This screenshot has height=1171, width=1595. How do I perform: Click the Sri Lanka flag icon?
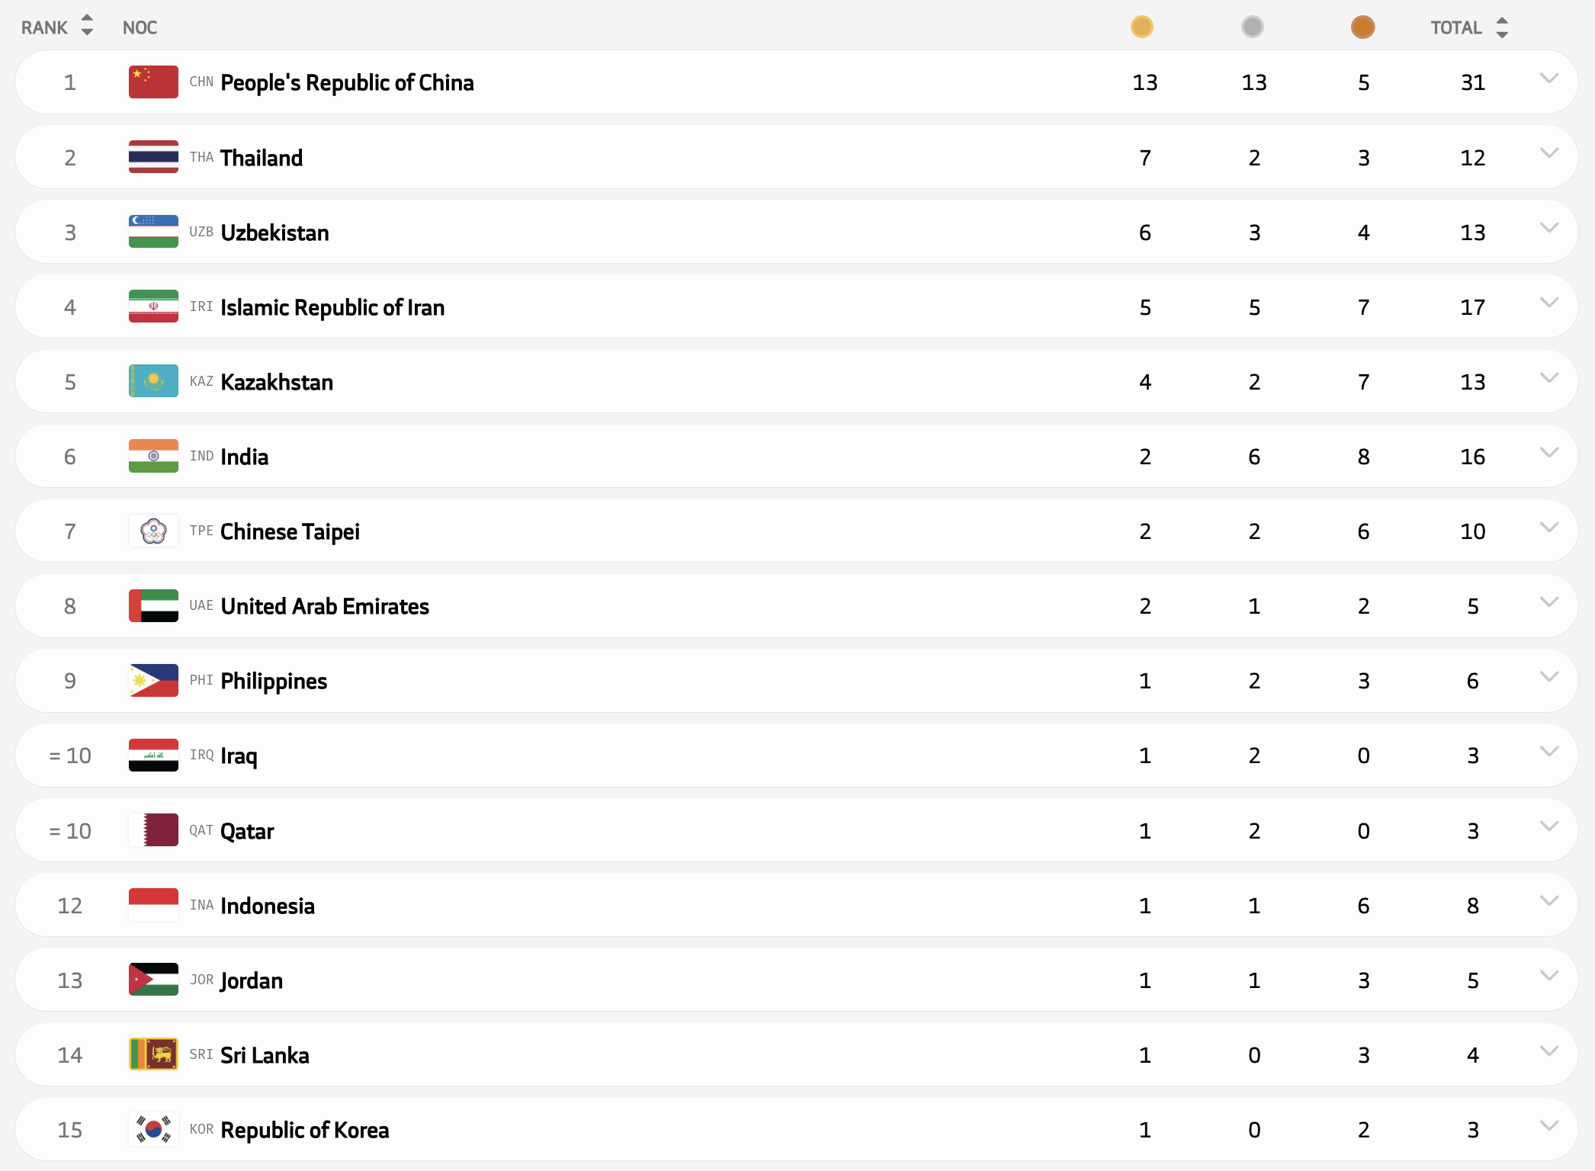153,1054
